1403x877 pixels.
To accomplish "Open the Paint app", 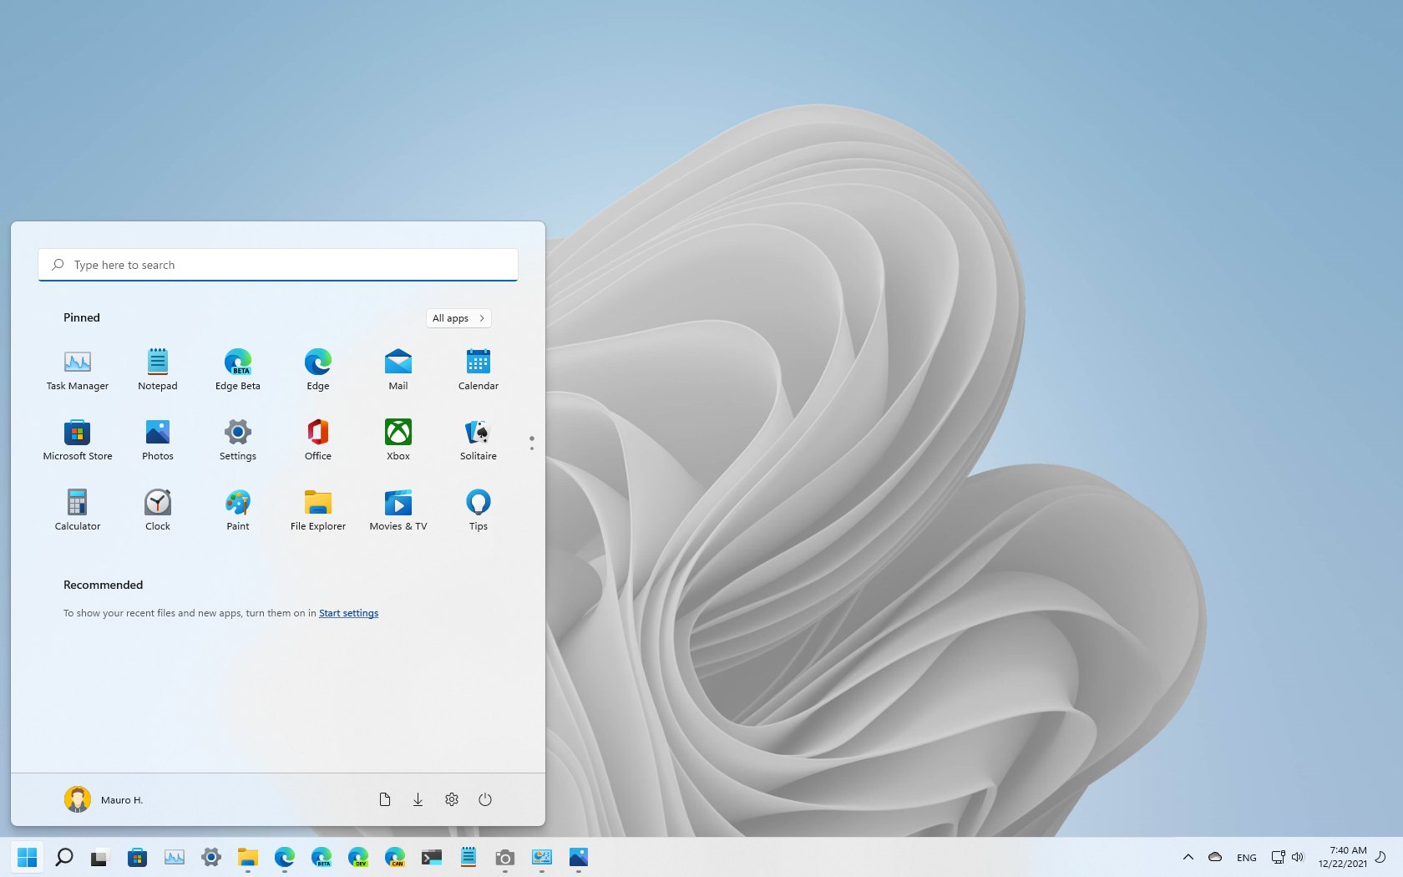I will pyautogui.click(x=238, y=509).
